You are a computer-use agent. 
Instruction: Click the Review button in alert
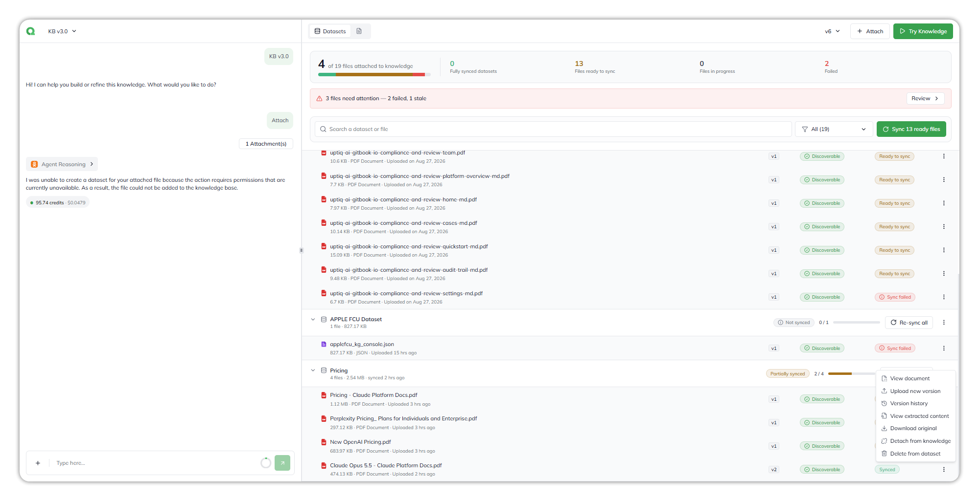coord(925,99)
